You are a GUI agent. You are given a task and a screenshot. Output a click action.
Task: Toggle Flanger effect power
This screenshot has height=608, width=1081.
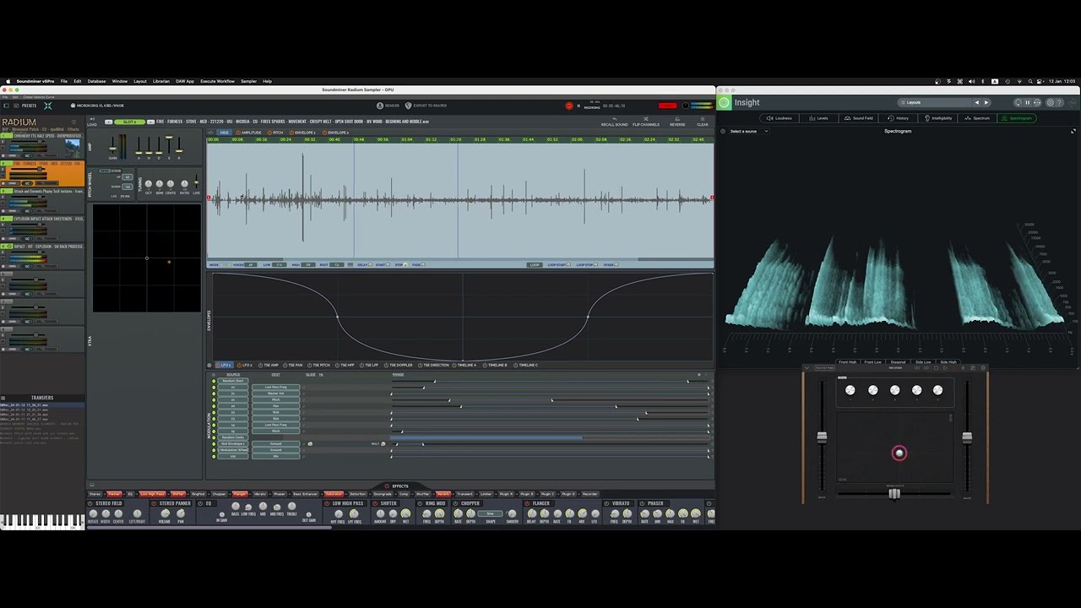pos(528,503)
